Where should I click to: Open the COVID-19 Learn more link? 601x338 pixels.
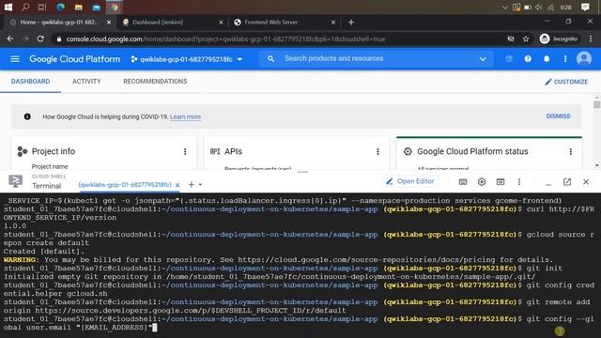click(x=185, y=116)
